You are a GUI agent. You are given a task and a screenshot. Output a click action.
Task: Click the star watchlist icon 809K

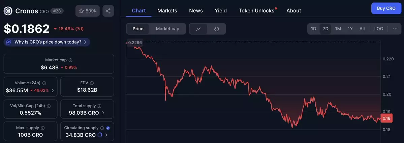87,11
